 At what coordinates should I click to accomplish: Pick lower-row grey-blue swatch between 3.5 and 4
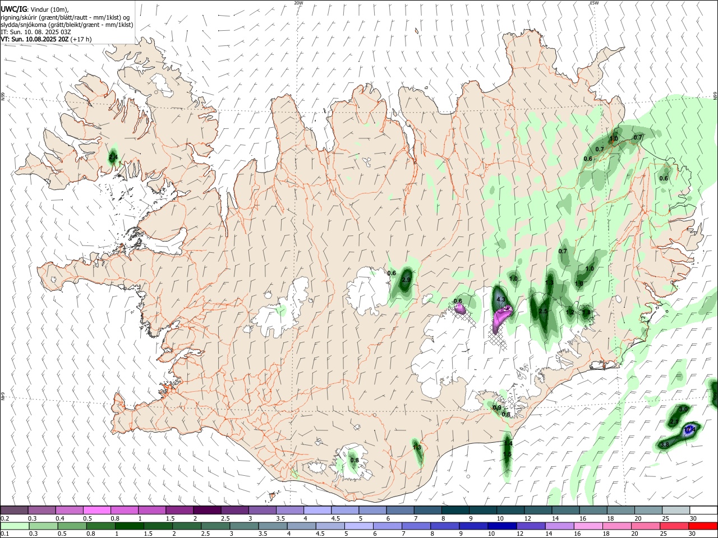tap(273, 526)
